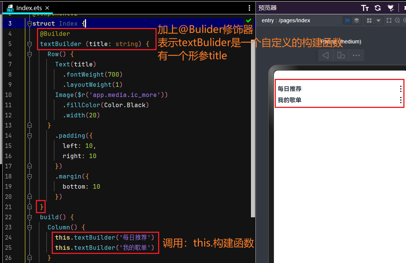Click the ETS file icon on the Index.ets tab
Image resolution: width=406 pixels, height=263 pixels.
click(x=10, y=8)
